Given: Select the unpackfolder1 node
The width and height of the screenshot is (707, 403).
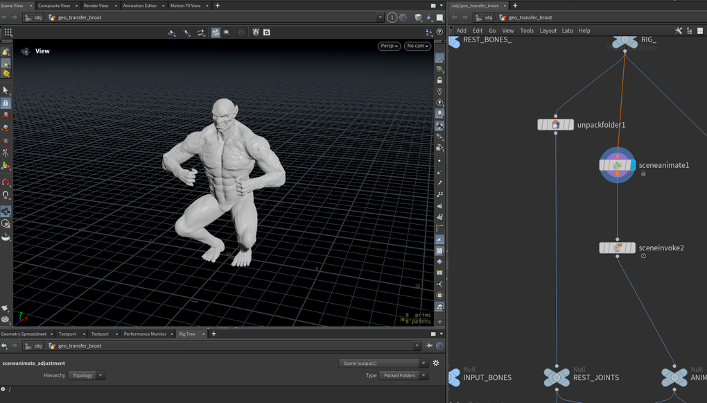Looking at the screenshot, I should [555, 125].
